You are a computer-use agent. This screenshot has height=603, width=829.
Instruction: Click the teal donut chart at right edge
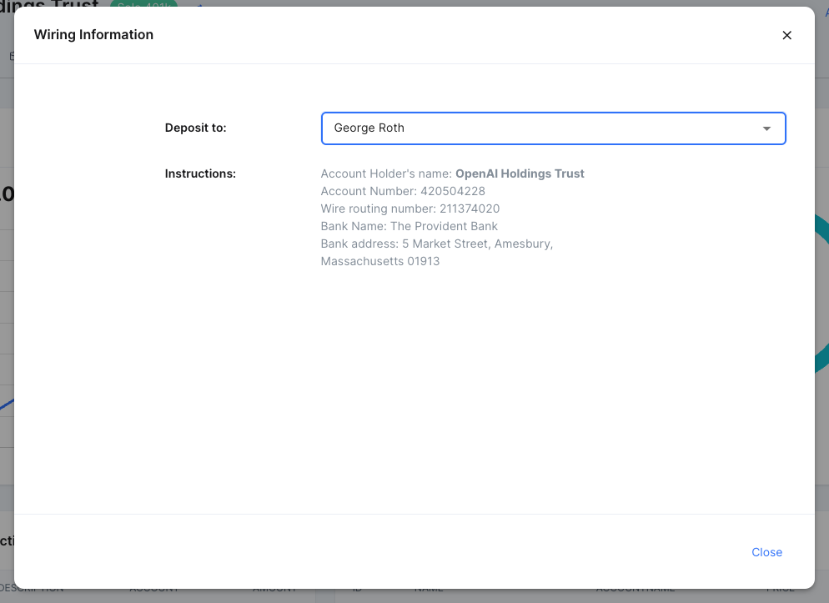tap(821, 292)
